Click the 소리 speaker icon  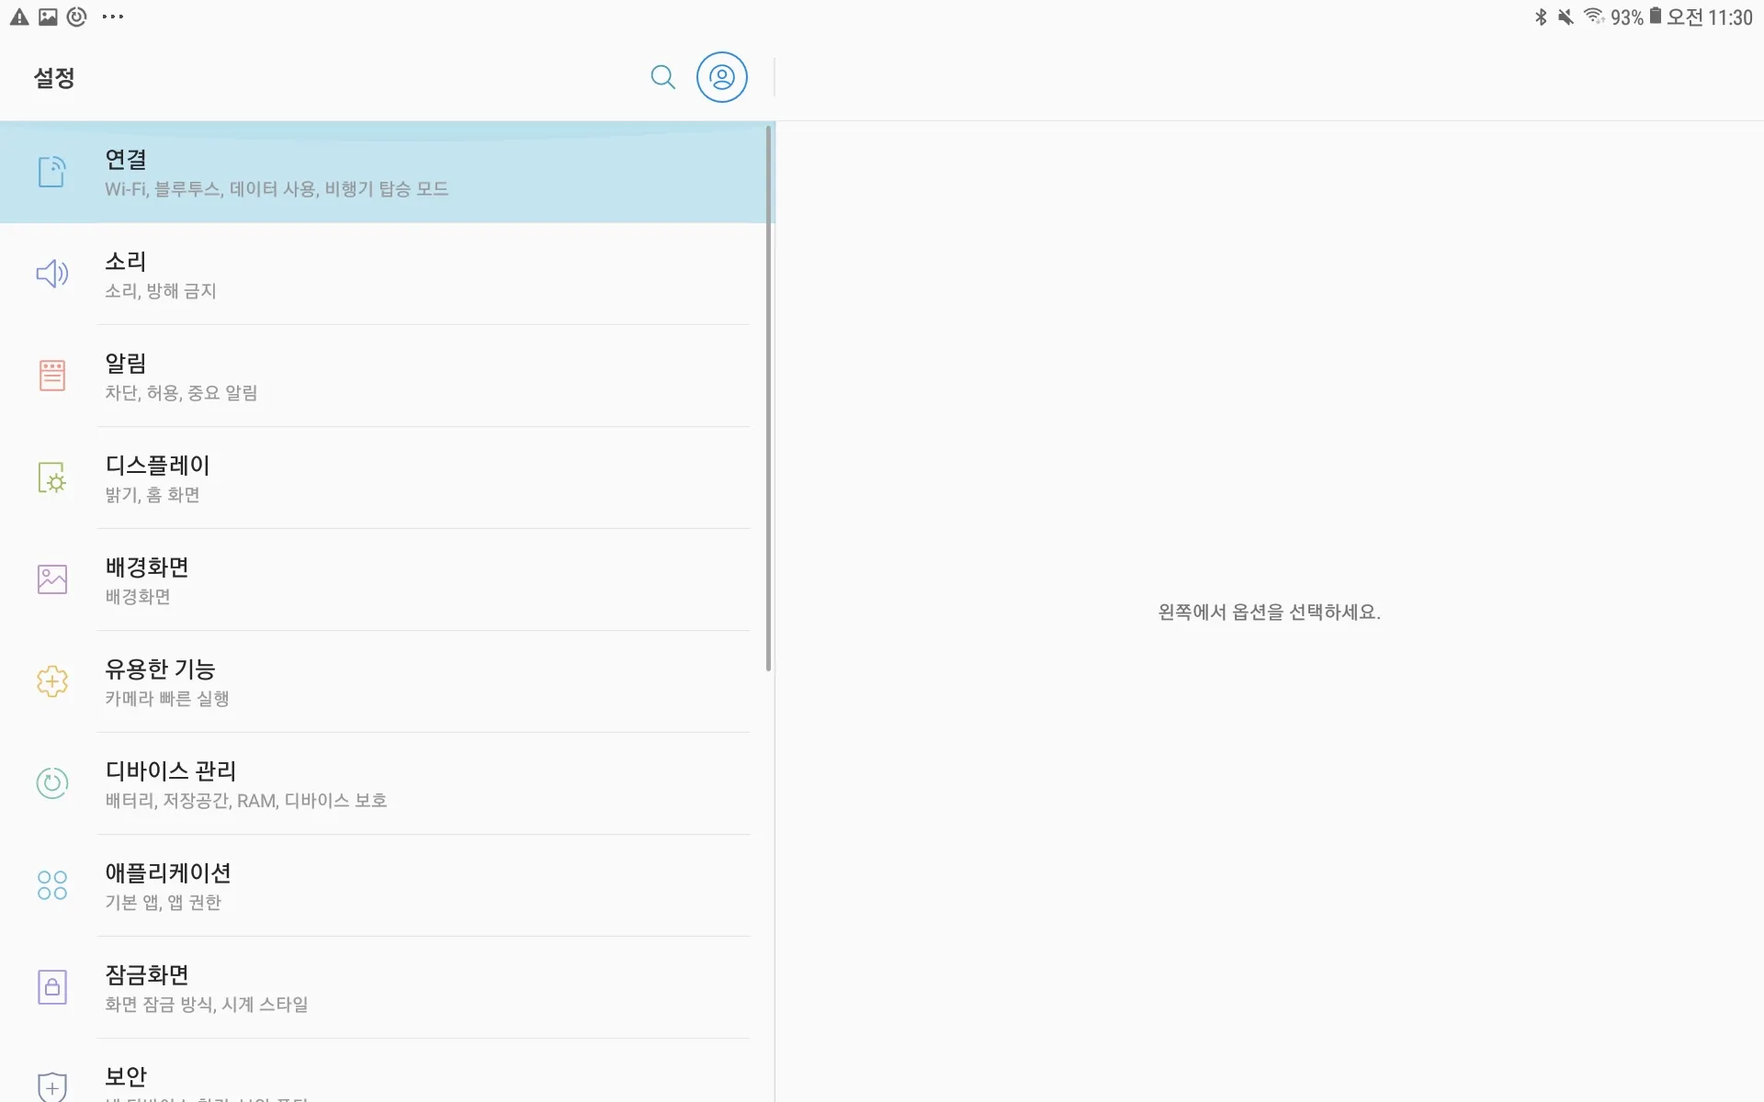pos(52,274)
